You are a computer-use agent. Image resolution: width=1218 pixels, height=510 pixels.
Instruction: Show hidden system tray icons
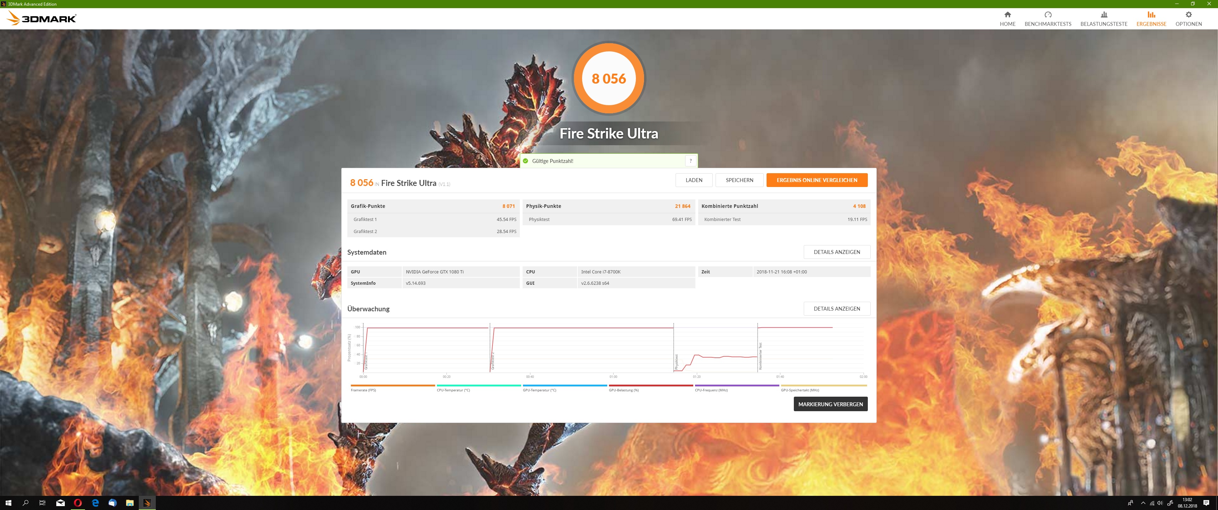pyautogui.click(x=1143, y=503)
